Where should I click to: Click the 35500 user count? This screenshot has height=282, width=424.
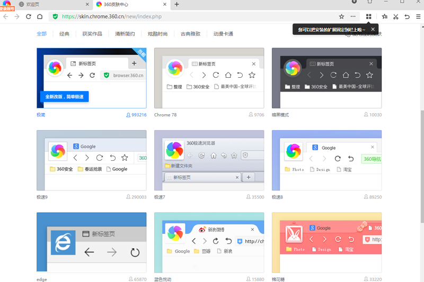coord(255,197)
